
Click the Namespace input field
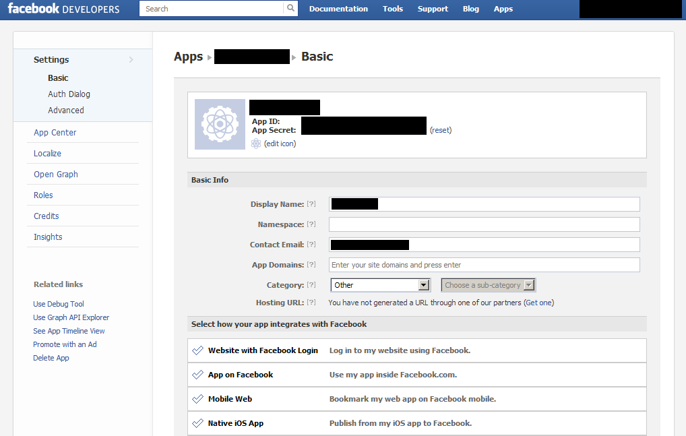pyautogui.click(x=485, y=224)
